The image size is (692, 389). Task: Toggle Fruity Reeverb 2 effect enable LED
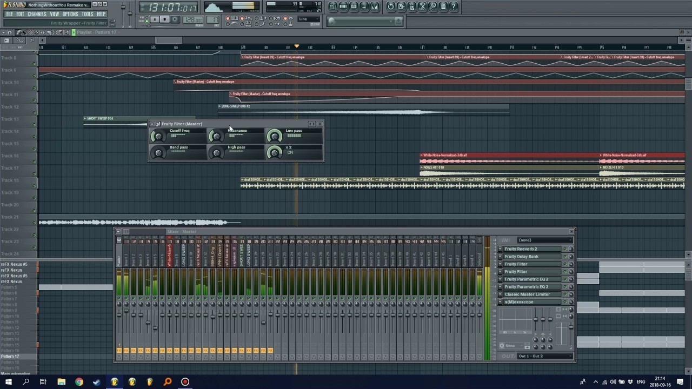point(565,249)
